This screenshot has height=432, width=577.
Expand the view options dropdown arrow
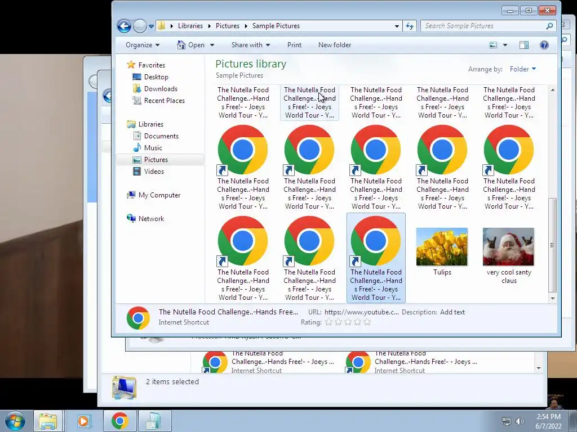click(x=505, y=45)
